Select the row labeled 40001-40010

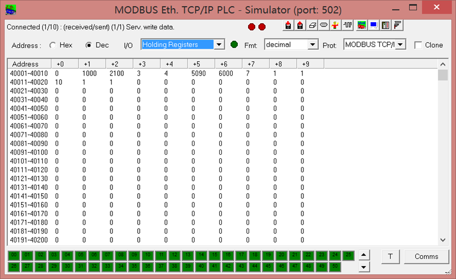(x=29, y=73)
